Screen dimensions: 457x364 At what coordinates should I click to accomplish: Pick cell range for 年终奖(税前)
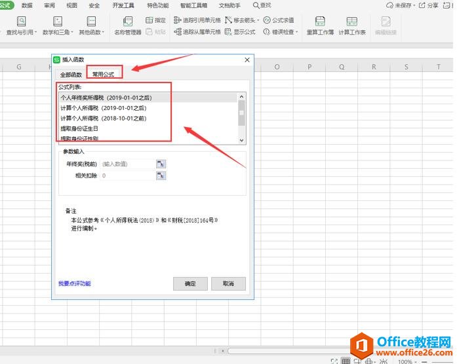[161, 164]
